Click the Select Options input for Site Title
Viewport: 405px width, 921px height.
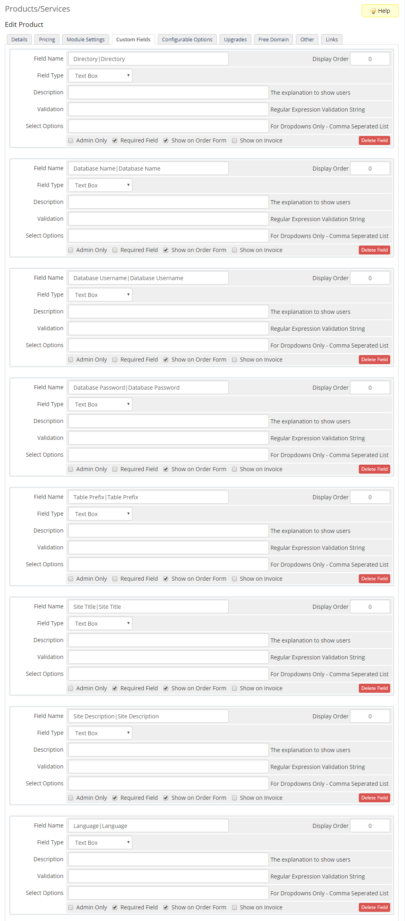pyautogui.click(x=169, y=674)
